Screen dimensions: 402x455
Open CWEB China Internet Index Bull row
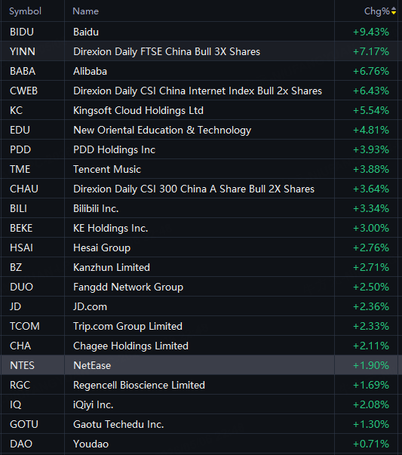tap(199, 91)
